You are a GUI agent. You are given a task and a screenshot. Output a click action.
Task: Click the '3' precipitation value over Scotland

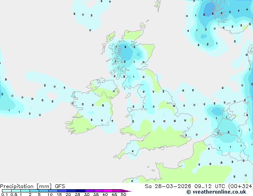pyautogui.click(x=125, y=47)
